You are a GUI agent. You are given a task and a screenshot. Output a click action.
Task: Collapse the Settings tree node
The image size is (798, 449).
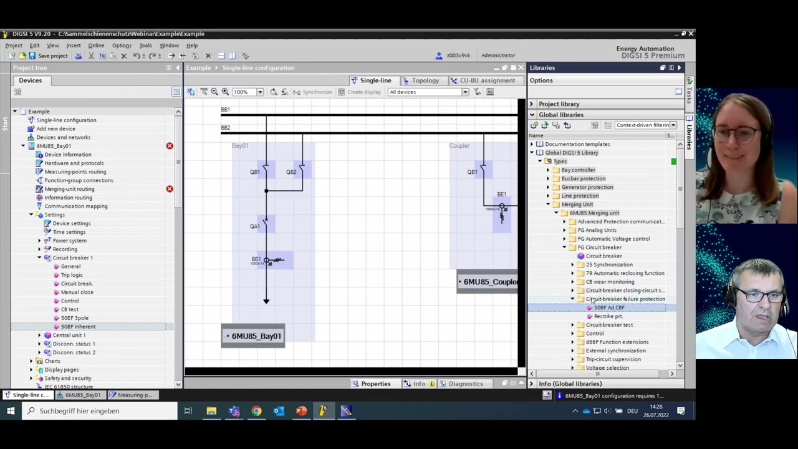point(31,215)
